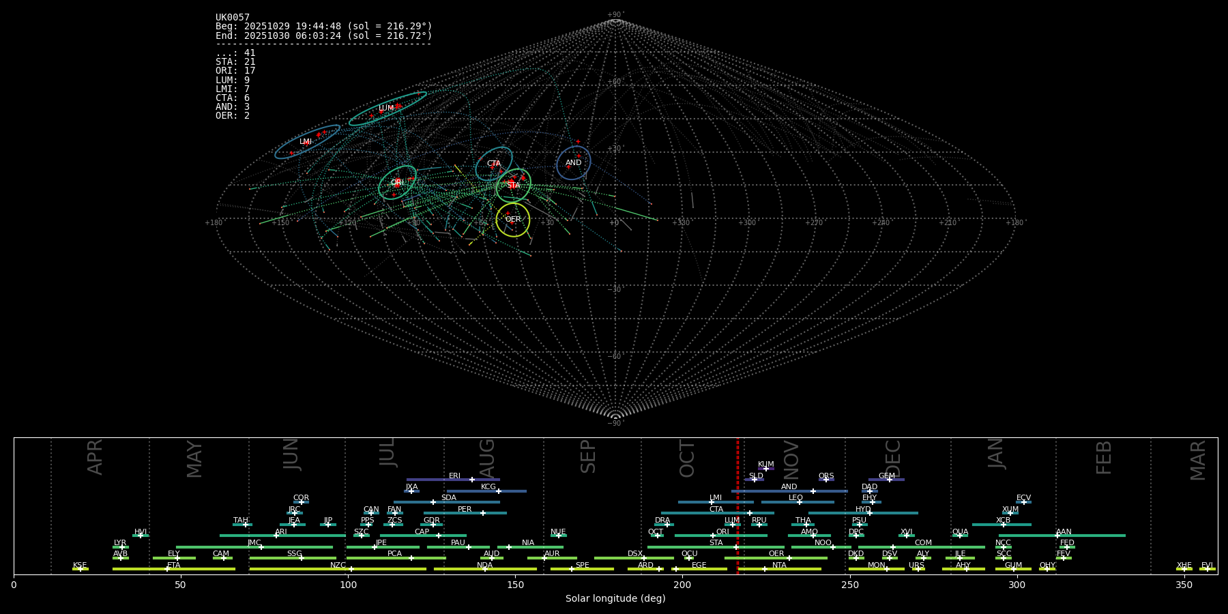
Task: Click the GEM shower label in the timeline
Action: click(x=886, y=476)
